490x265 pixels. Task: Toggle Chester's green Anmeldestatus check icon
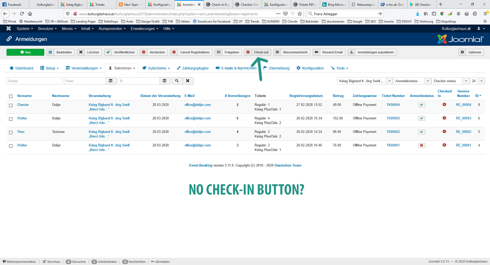point(422,105)
